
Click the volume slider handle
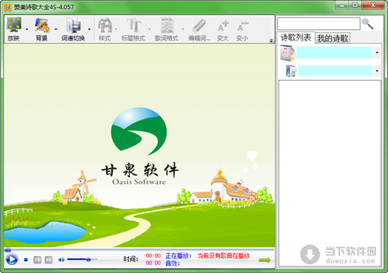click(89, 259)
